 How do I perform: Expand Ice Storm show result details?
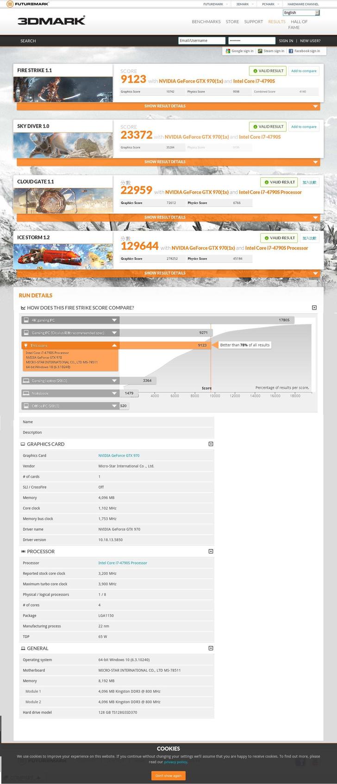pyautogui.click(x=168, y=273)
